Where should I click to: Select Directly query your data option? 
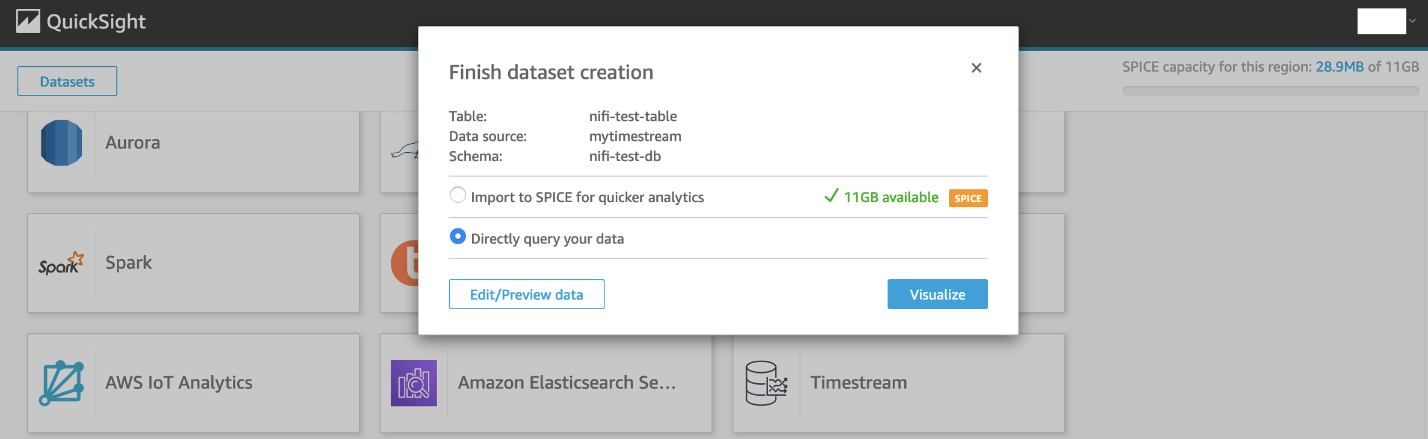[x=458, y=237]
